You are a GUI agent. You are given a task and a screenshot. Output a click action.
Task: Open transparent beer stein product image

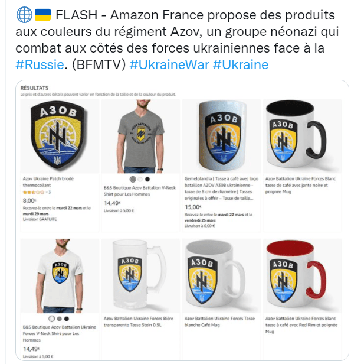[x=140, y=276]
